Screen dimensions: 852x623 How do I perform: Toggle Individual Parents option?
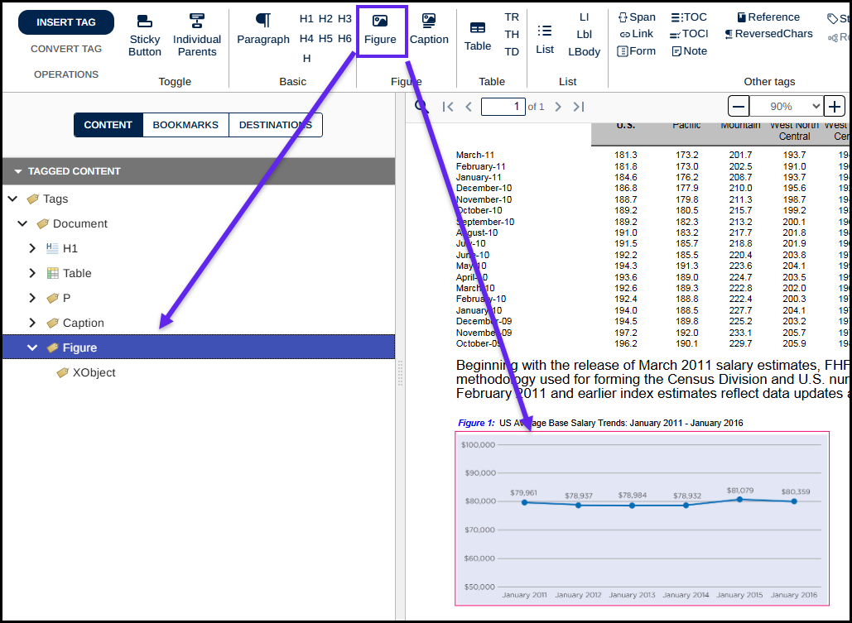tap(197, 36)
